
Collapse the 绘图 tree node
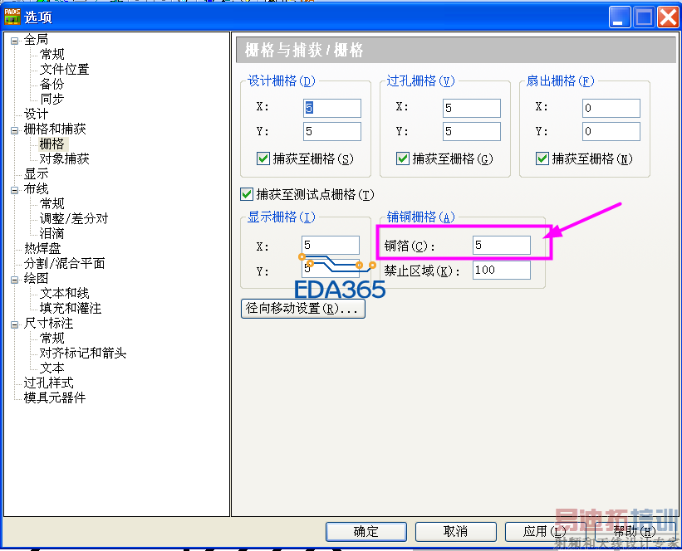tap(14, 280)
